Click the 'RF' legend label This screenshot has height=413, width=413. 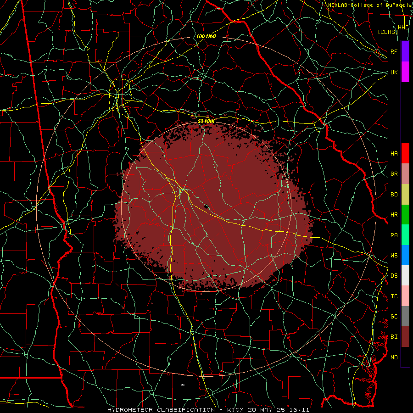[394, 51]
